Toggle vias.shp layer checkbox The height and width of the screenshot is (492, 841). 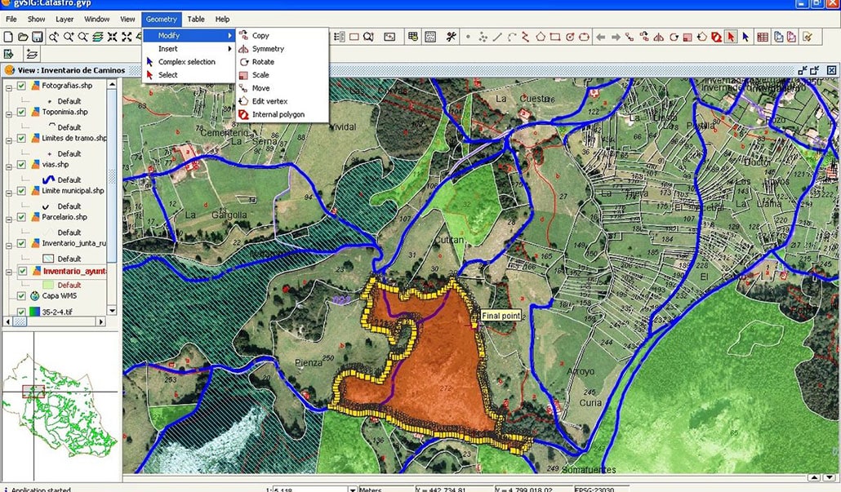[x=21, y=165]
